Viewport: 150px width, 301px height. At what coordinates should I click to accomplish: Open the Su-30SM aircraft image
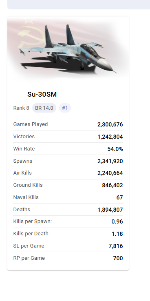click(x=68, y=49)
